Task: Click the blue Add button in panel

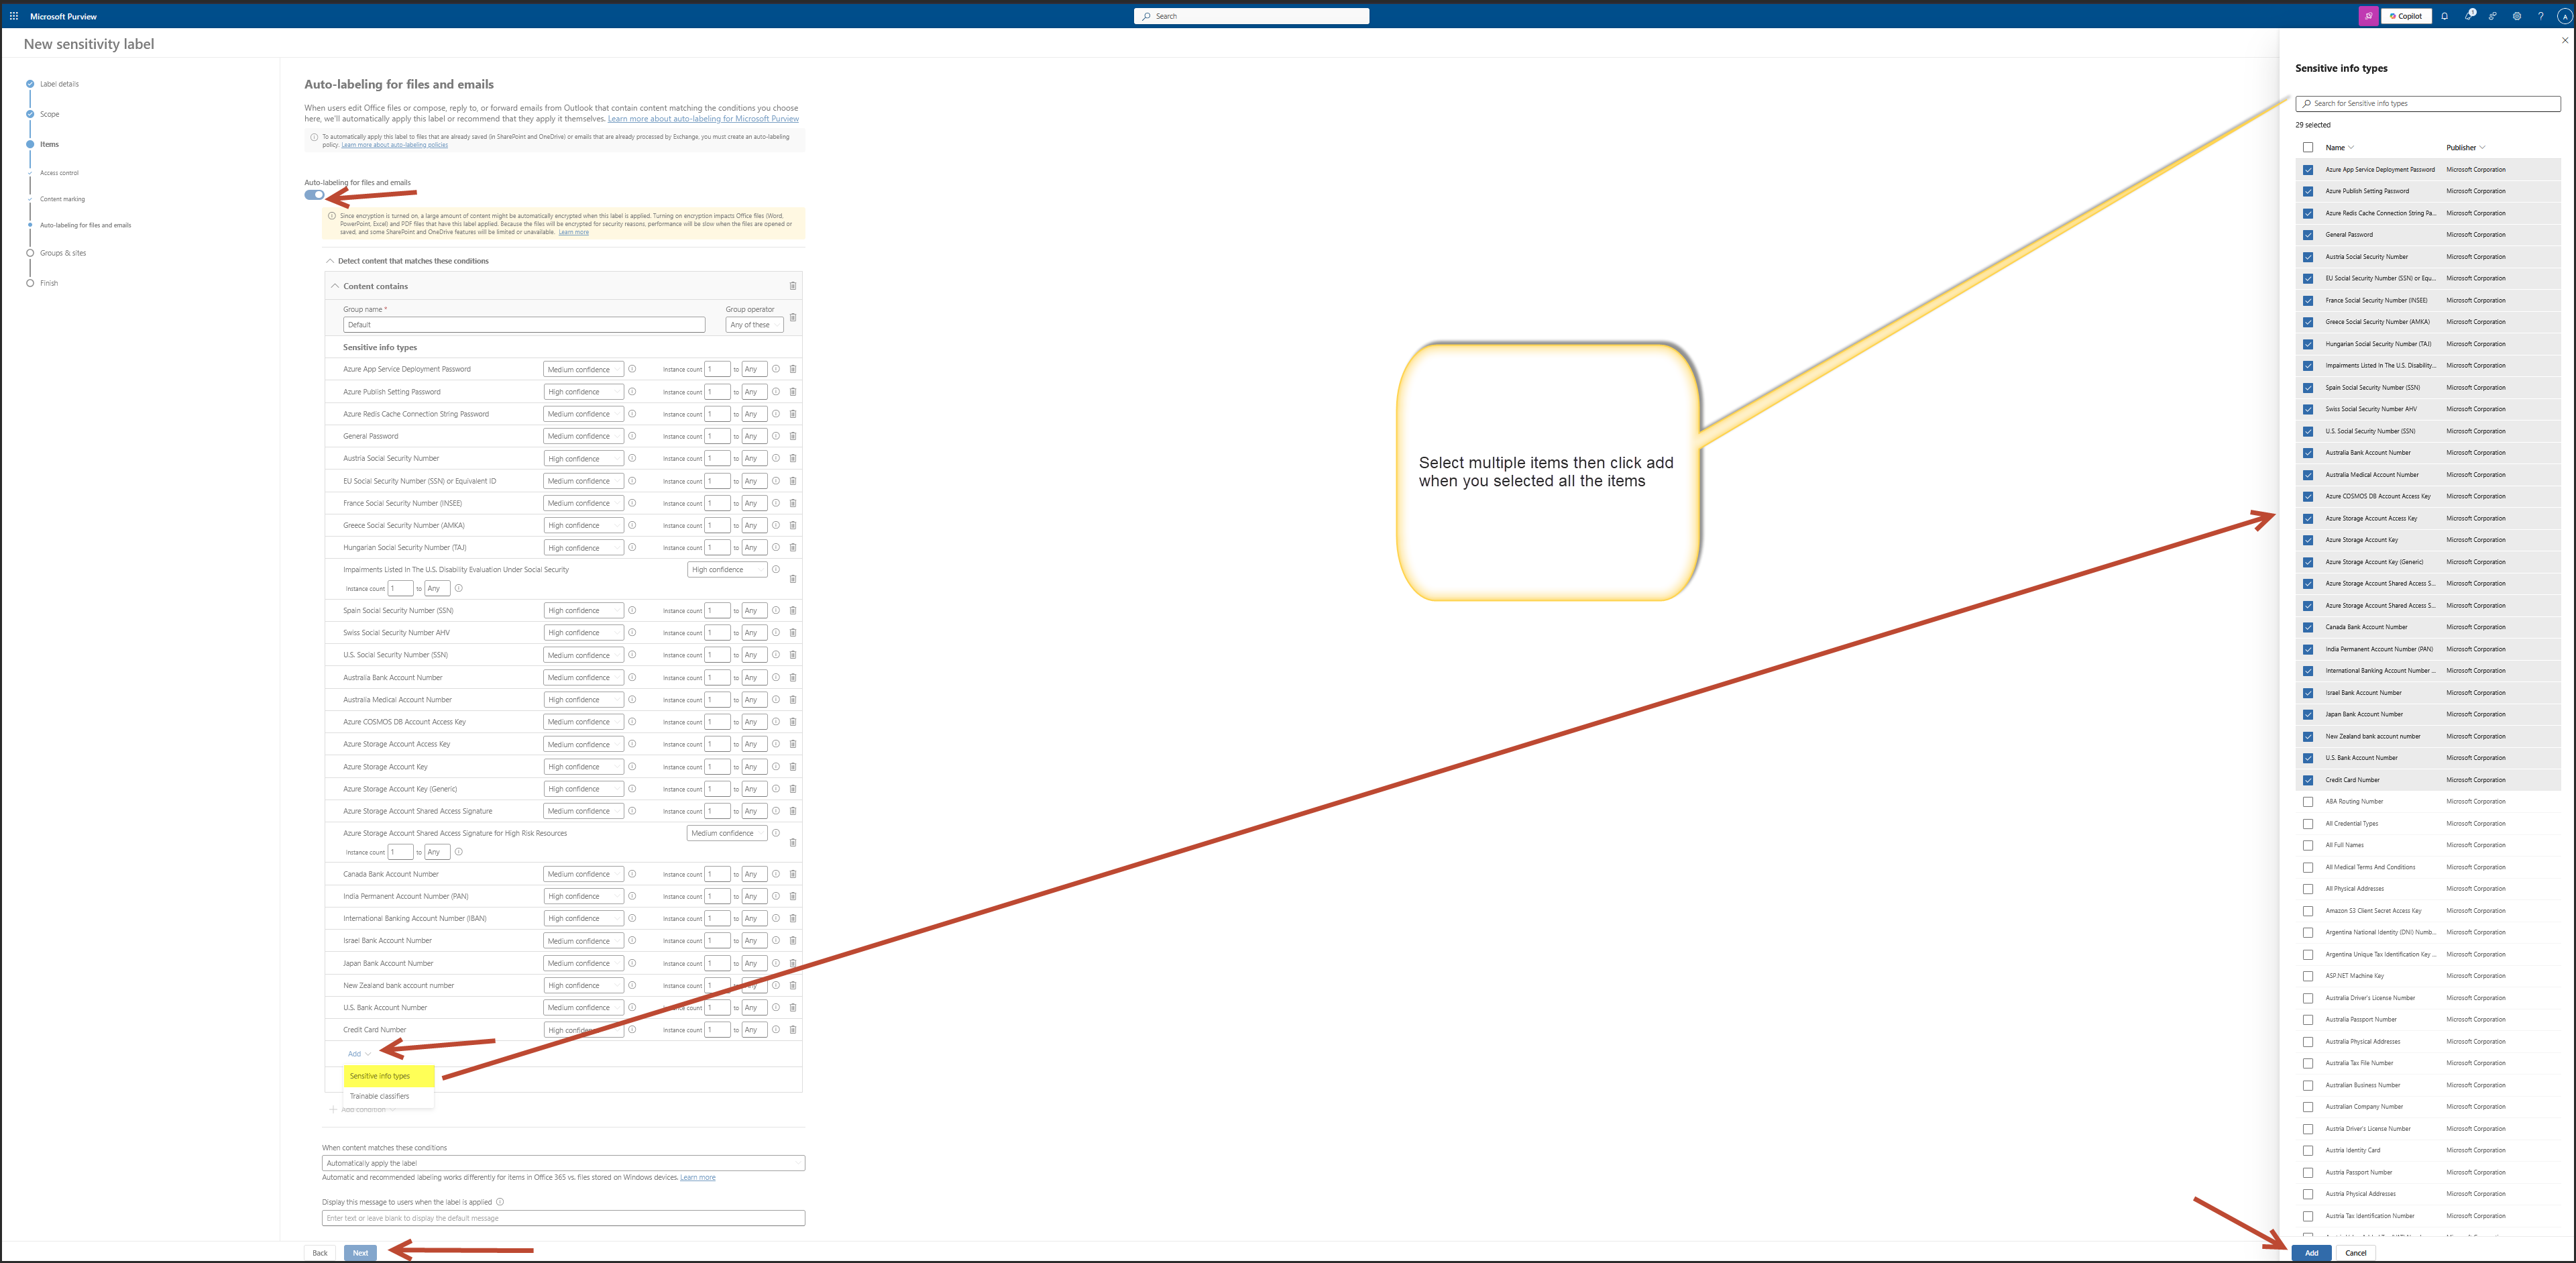Action: point(2311,1252)
